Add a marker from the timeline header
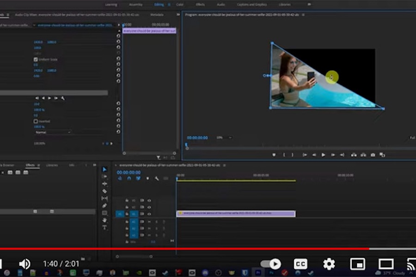Viewport: 416px width, 277px height. tap(147, 178)
